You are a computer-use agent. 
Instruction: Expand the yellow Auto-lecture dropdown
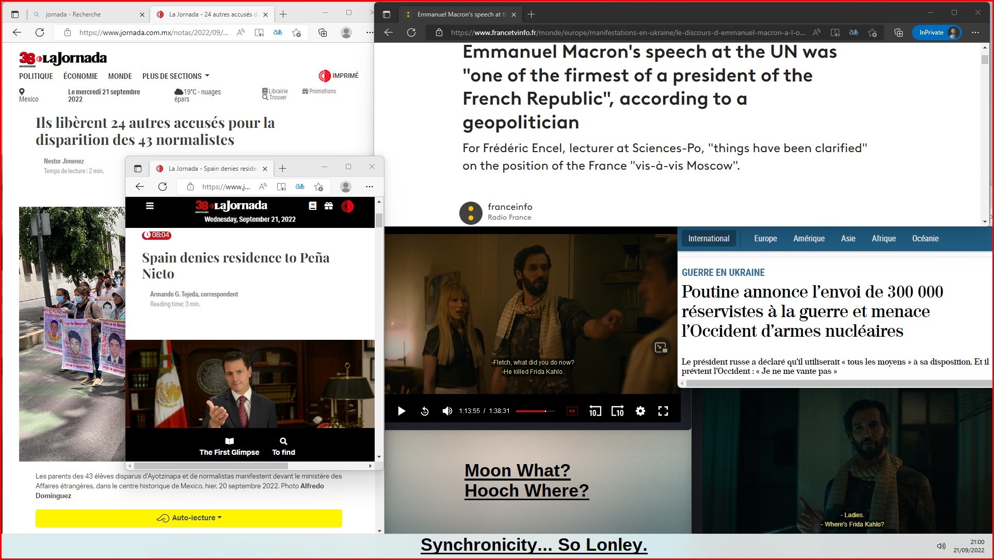pyautogui.click(x=189, y=518)
